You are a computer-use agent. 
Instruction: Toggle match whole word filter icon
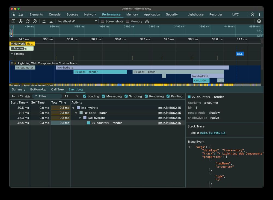28,96
